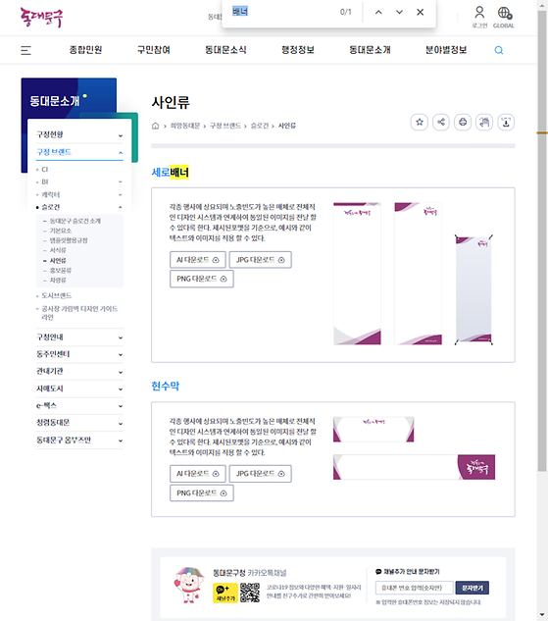The height and width of the screenshot is (621, 548).
Task: Click the print page icon
Action: [463, 122]
